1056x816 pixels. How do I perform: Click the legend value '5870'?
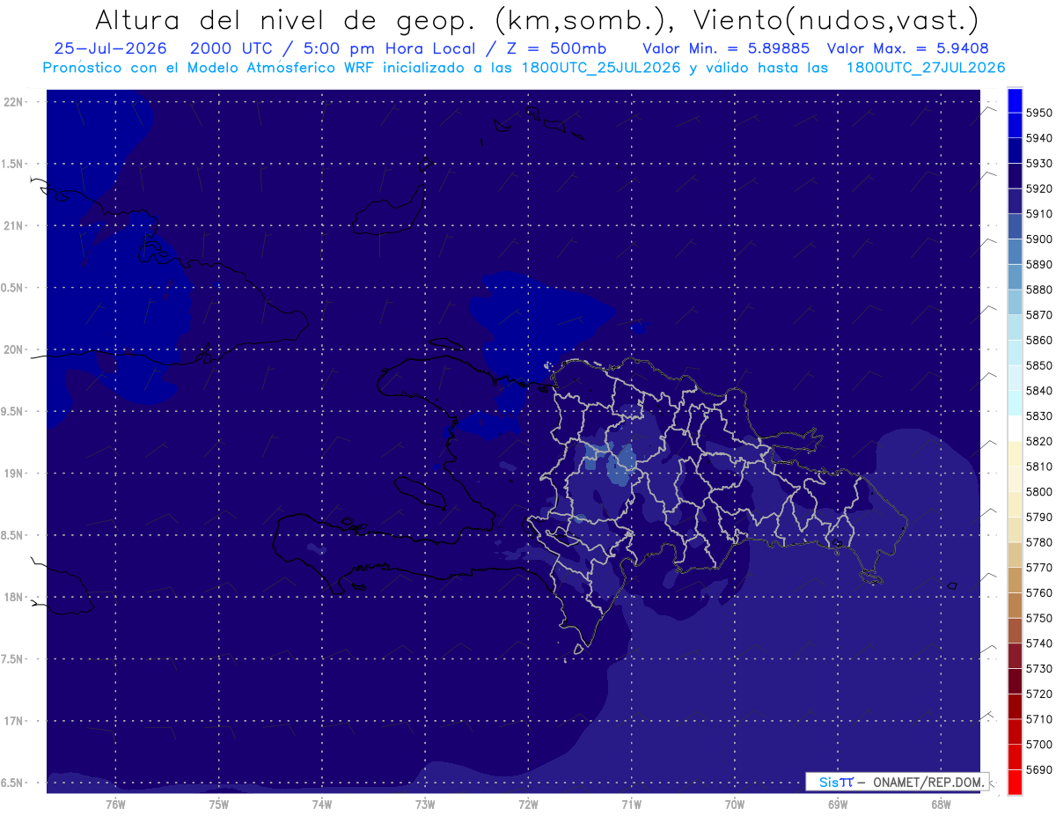(1039, 314)
